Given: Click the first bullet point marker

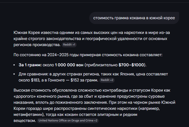Looking at the screenshot, I should [x=15, y=65].
